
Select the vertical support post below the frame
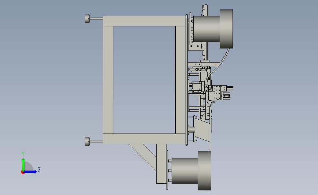click(161, 164)
